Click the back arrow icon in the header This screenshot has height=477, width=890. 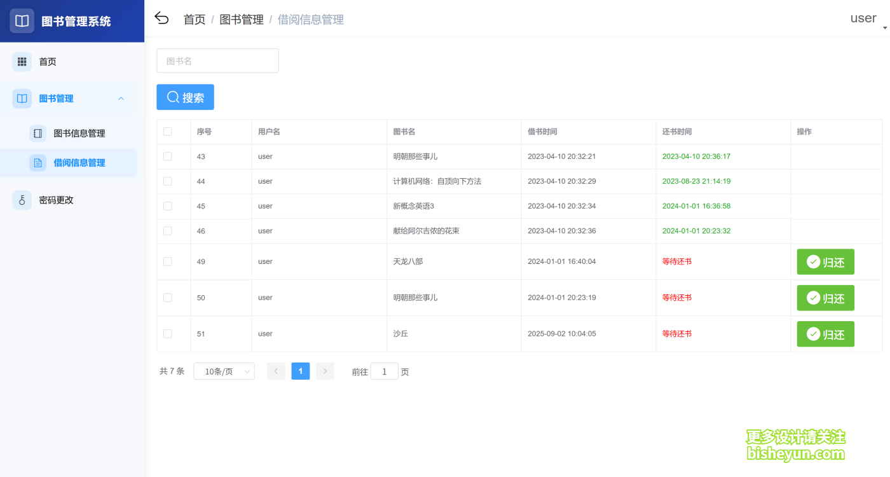(x=161, y=18)
